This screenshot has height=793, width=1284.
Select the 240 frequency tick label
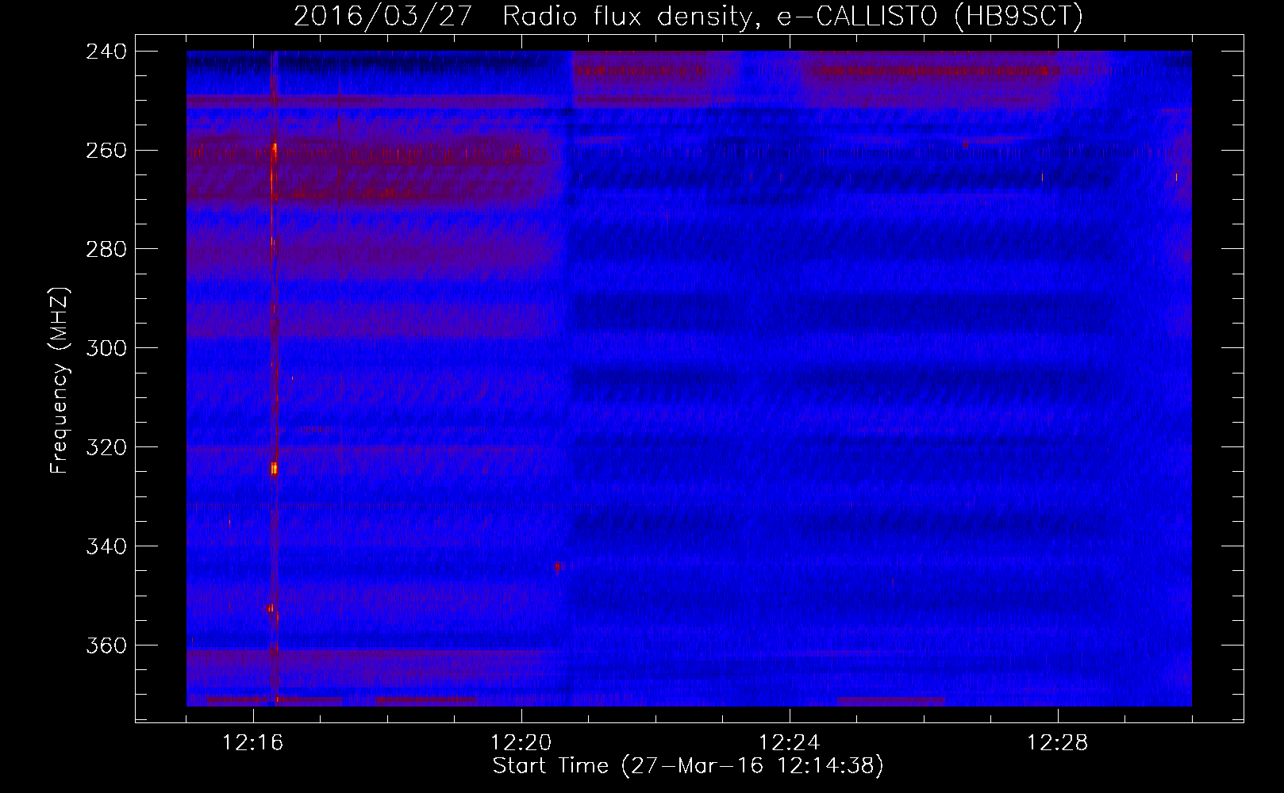(106, 52)
